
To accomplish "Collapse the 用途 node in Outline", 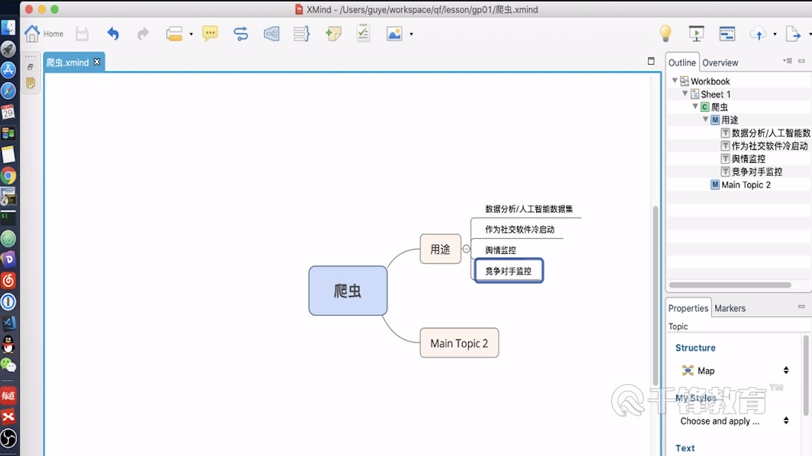I will 705,120.
